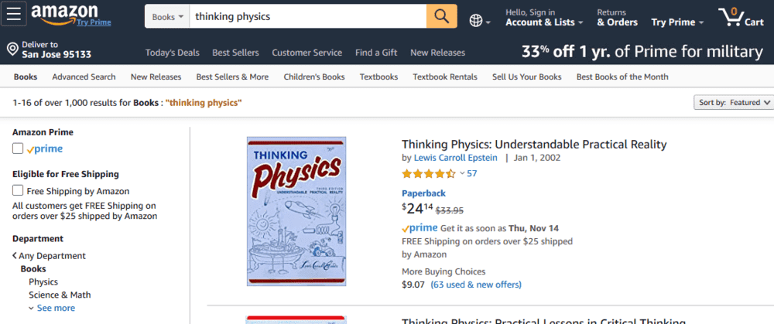This screenshot has height=324, width=774.
Task: Open the Books search category dropdown
Action: click(x=168, y=16)
